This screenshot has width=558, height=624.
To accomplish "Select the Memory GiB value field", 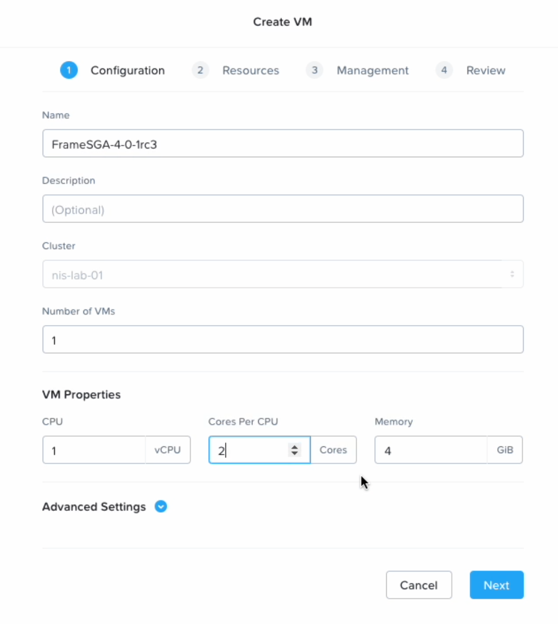I will pyautogui.click(x=430, y=450).
